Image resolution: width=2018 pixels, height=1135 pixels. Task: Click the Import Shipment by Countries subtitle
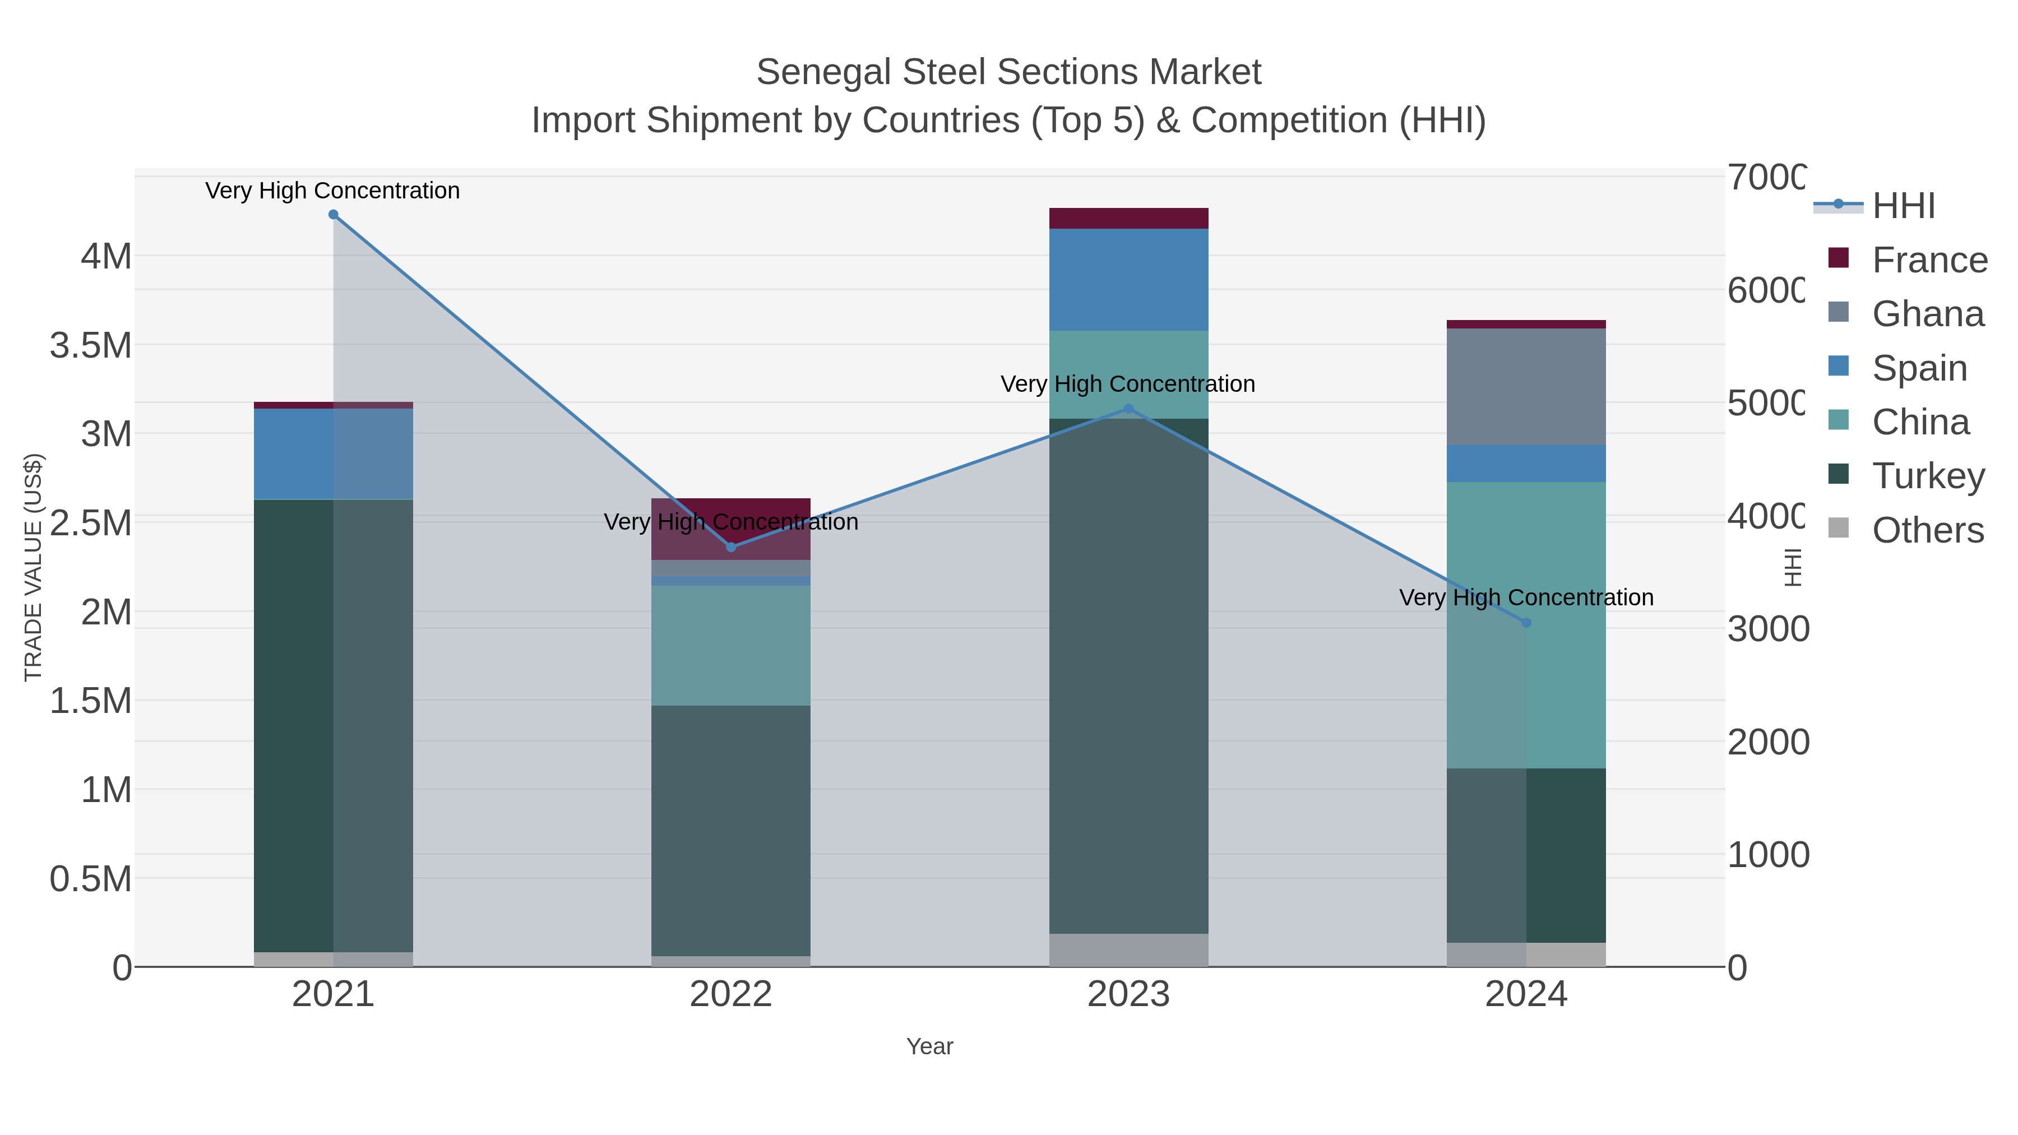(1009, 121)
